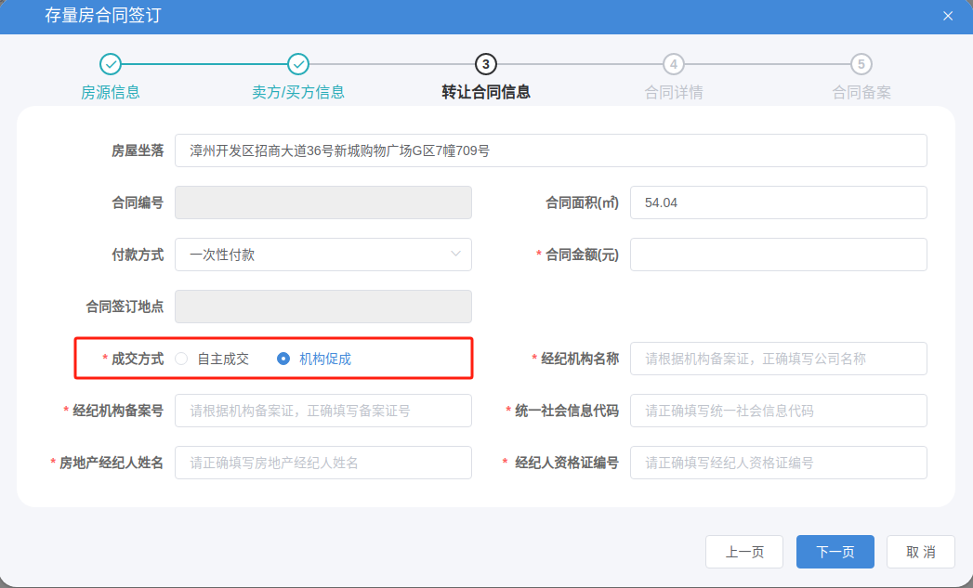This screenshot has height=588, width=973.
Task: Click the 经纪机构名称 label
Action: (580, 359)
